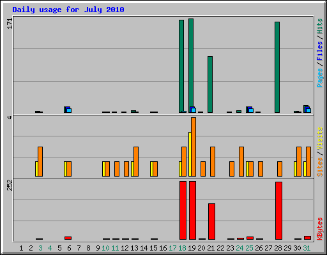Screen dimensions: 327x255
Task: Click green weekend day label "18"
Action: 182,248
